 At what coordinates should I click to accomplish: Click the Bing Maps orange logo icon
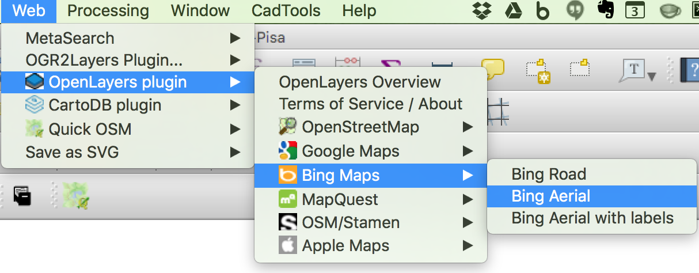tap(288, 175)
